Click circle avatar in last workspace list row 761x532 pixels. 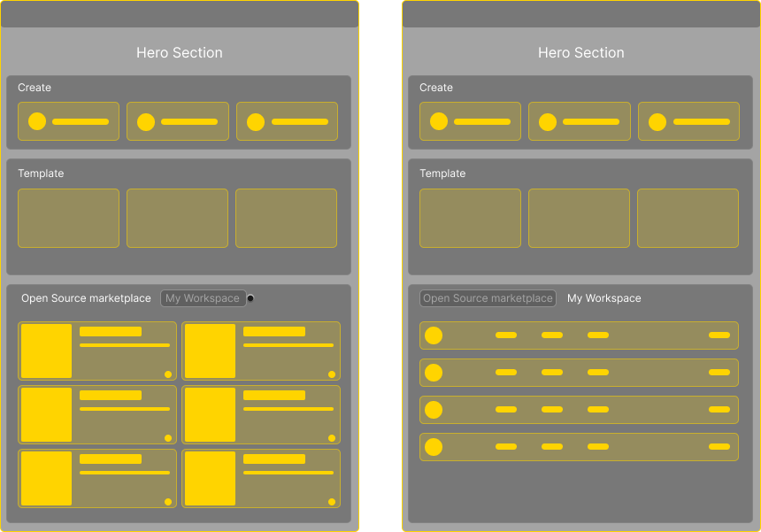pos(434,447)
